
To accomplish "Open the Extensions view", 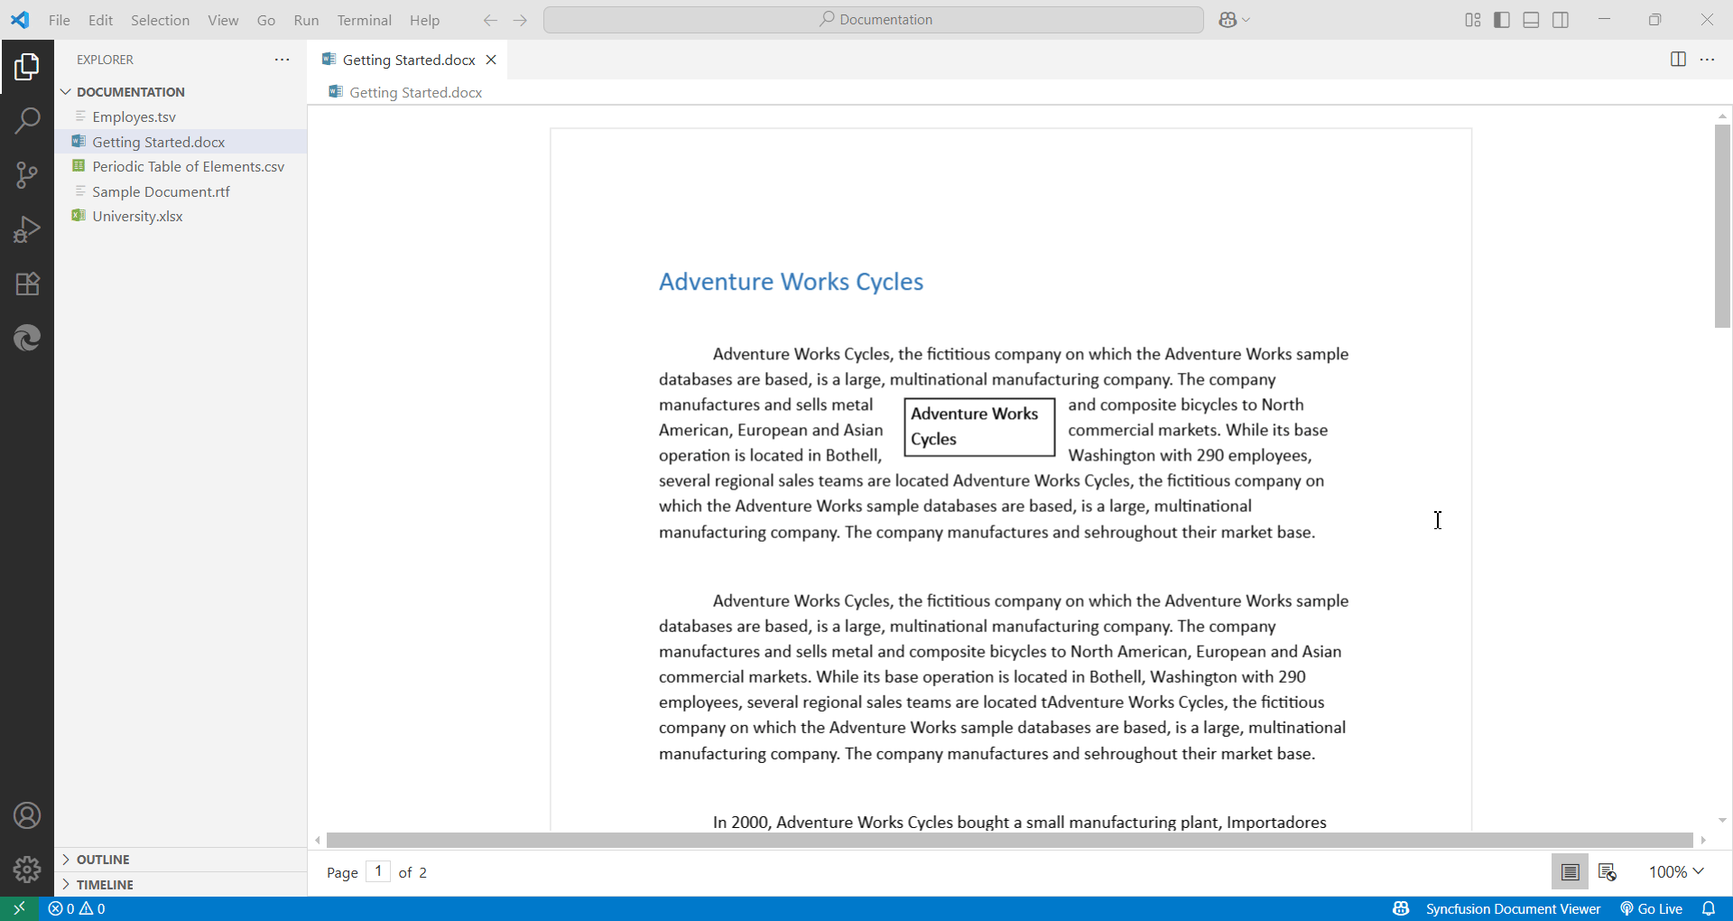I will pyautogui.click(x=27, y=284).
